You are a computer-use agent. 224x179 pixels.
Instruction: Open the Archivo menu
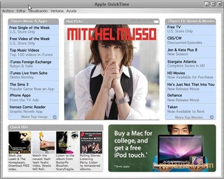[8, 11]
